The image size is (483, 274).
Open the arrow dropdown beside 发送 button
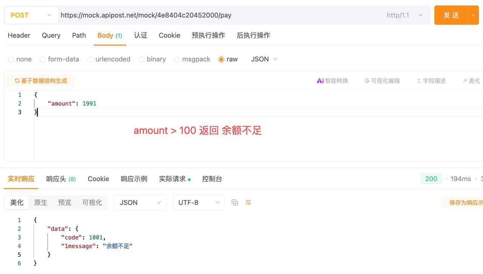click(474, 15)
